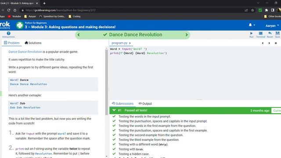281x158 pixels.
Task: Open the Coding bookmarks folder
Action: [75, 16]
